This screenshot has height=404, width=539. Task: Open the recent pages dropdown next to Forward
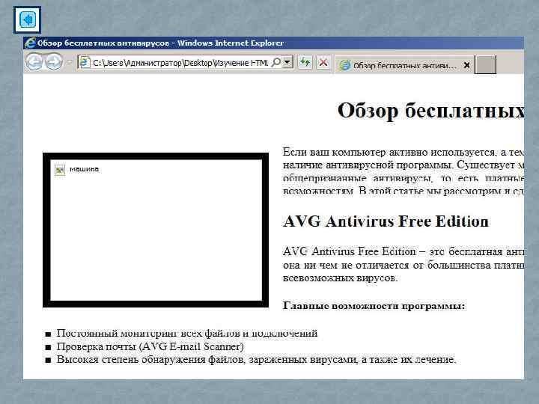[x=69, y=63]
